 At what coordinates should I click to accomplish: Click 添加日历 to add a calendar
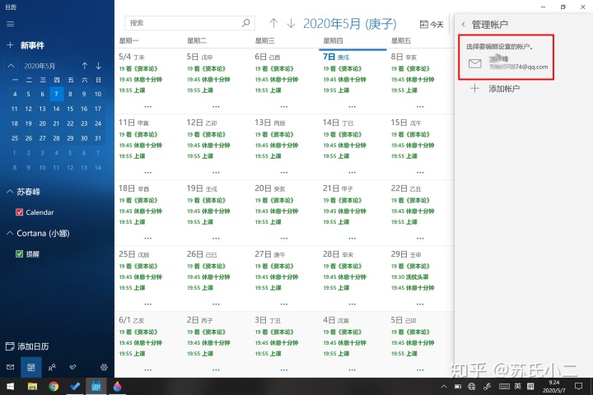coord(27,346)
